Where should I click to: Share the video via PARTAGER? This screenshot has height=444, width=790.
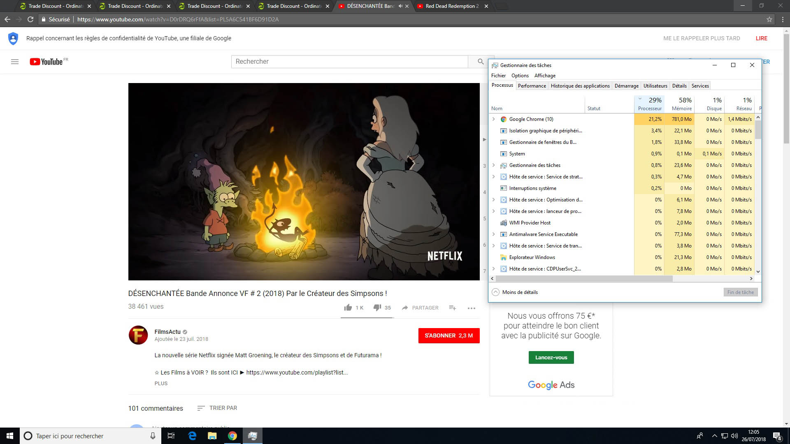tap(420, 308)
